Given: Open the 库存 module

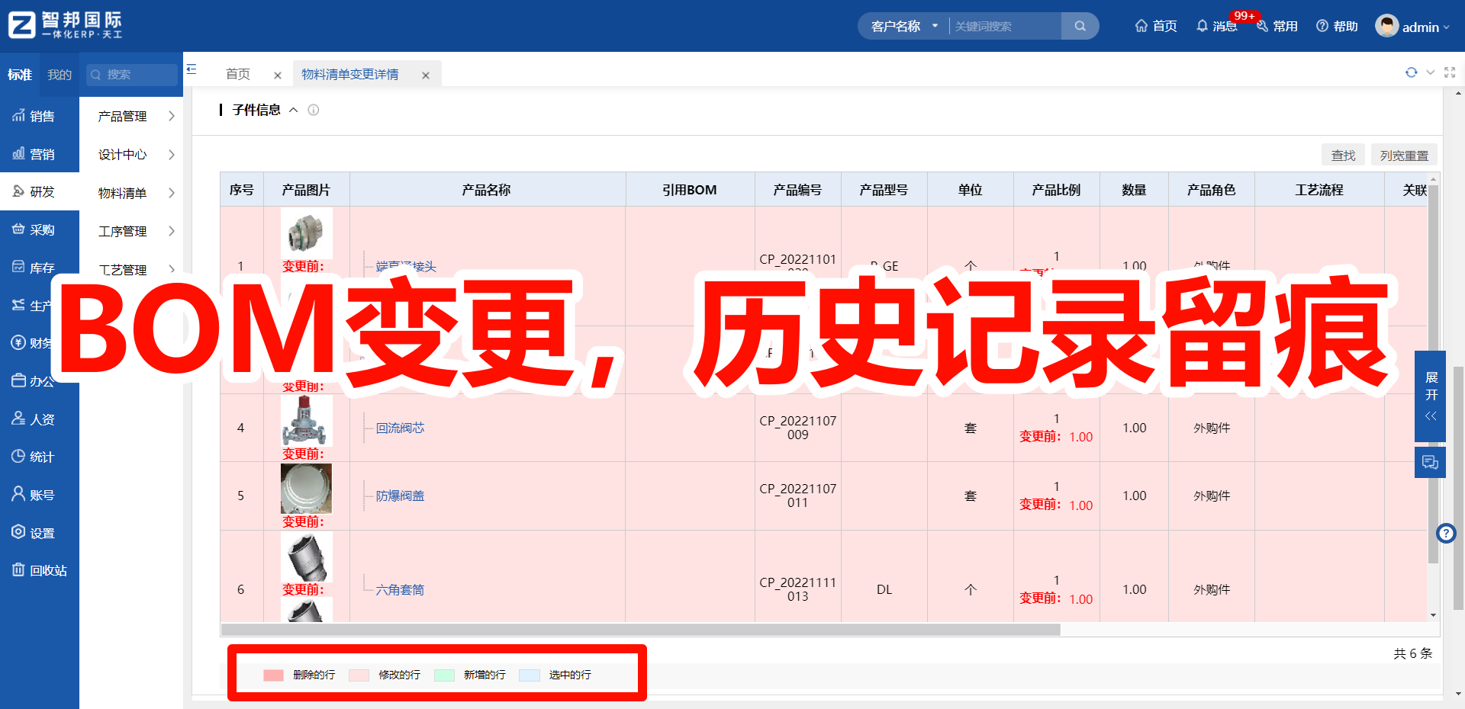Looking at the screenshot, I should (40, 267).
